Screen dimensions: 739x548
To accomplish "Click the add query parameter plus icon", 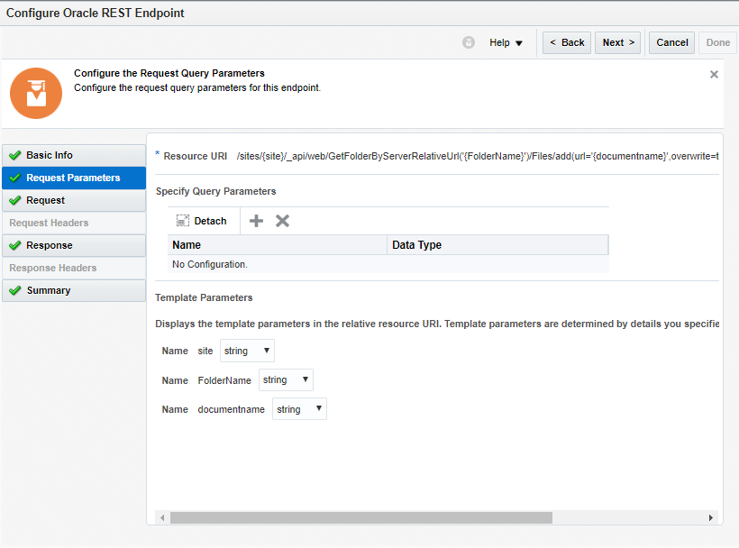I will [257, 221].
